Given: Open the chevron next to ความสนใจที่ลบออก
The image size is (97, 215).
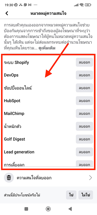Looking at the screenshot, I should point(90,178).
